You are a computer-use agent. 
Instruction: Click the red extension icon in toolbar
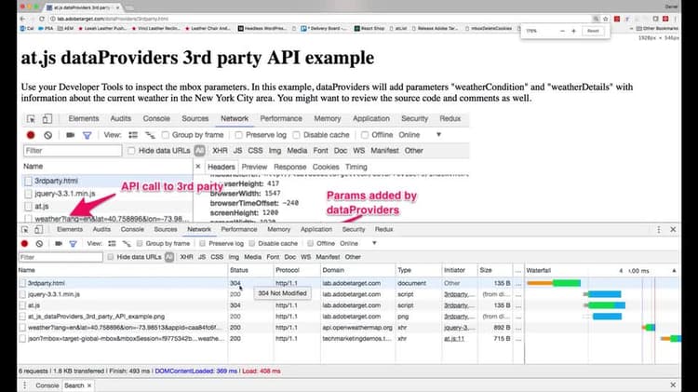pyautogui.click(x=617, y=19)
